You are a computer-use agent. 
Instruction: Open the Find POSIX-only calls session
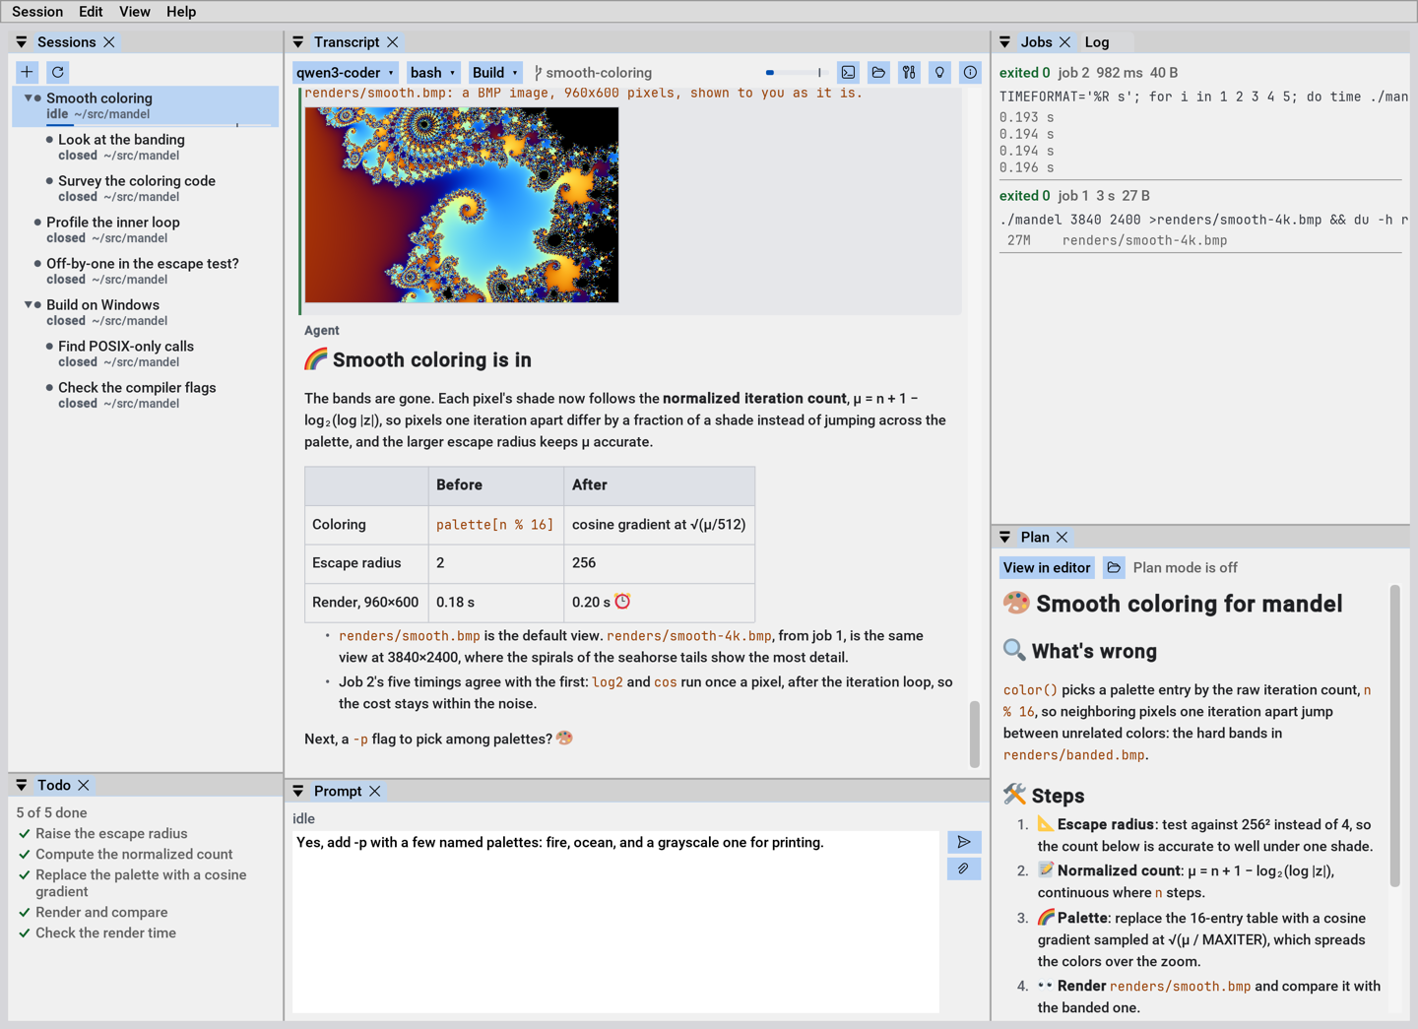(146, 354)
